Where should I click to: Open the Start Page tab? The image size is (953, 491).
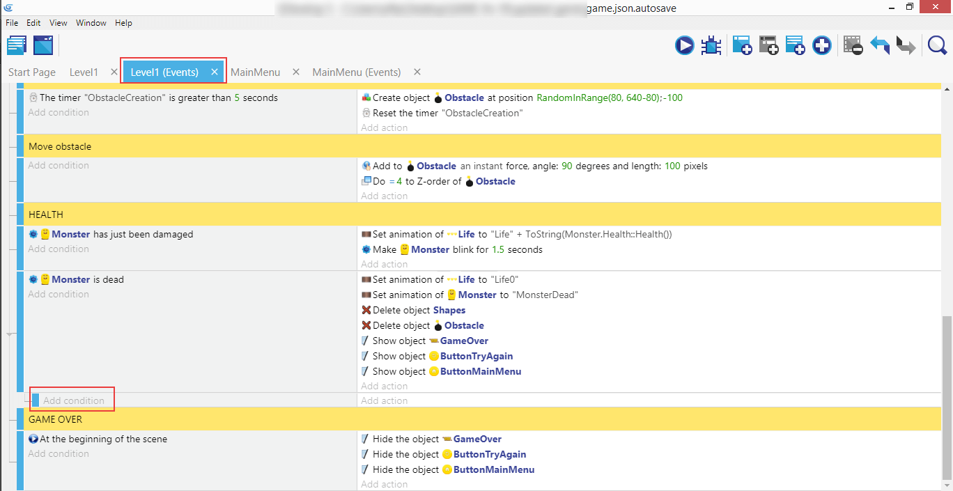coord(32,72)
